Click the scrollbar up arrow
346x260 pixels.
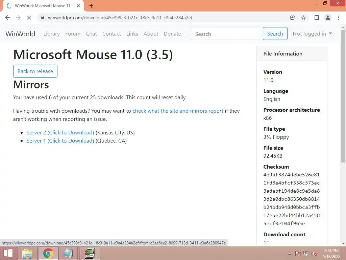(343, 27)
